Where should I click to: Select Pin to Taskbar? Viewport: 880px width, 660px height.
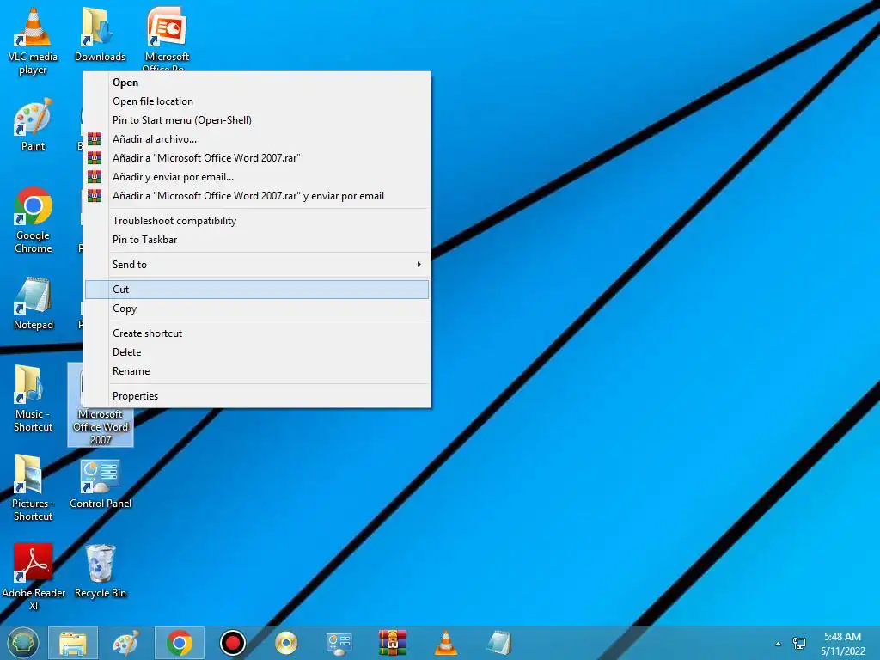pos(258,240)
